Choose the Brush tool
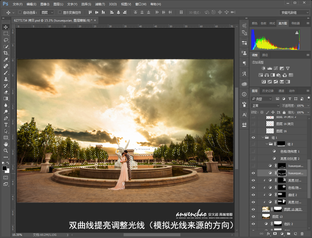 click(6, 73)
